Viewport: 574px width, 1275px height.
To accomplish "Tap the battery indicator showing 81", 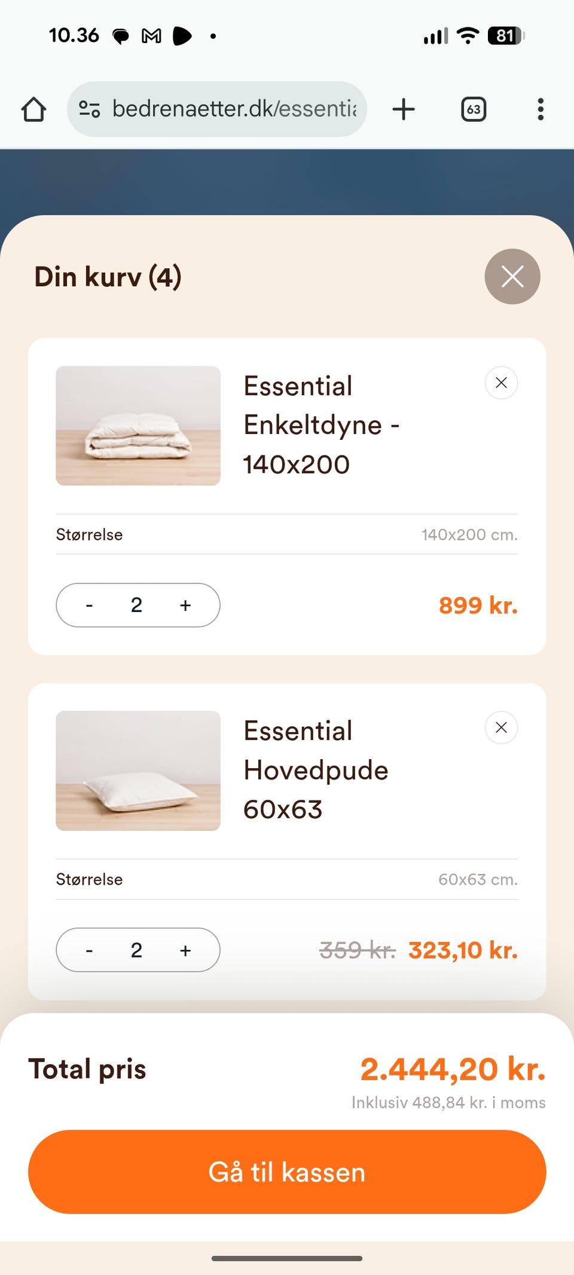I will [x=506, y=36].
